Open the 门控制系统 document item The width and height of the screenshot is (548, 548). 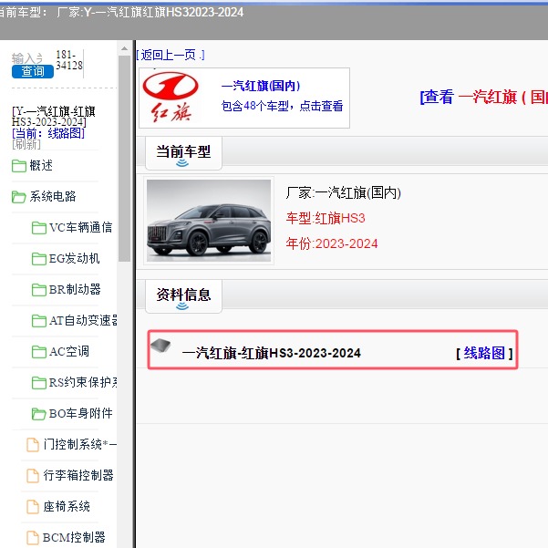pyautogui.click(x=79, y=445)
